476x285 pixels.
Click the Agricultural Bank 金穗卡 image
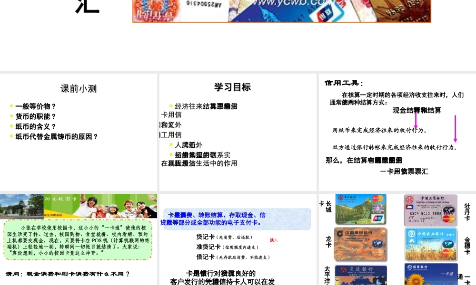point(431,245)
